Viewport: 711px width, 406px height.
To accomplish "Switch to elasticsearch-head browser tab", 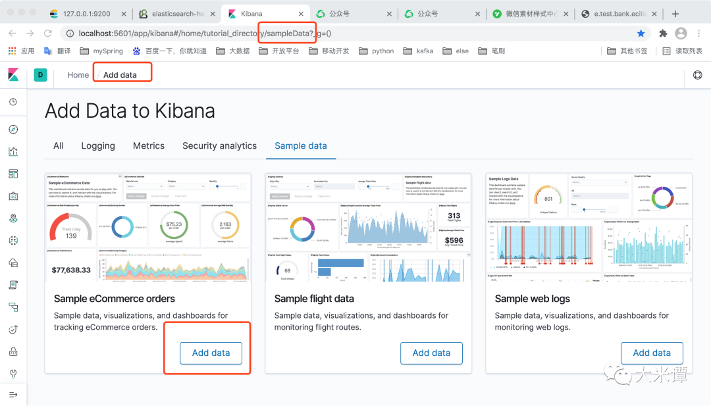I will pyautogui.click(x=177, y=14).
